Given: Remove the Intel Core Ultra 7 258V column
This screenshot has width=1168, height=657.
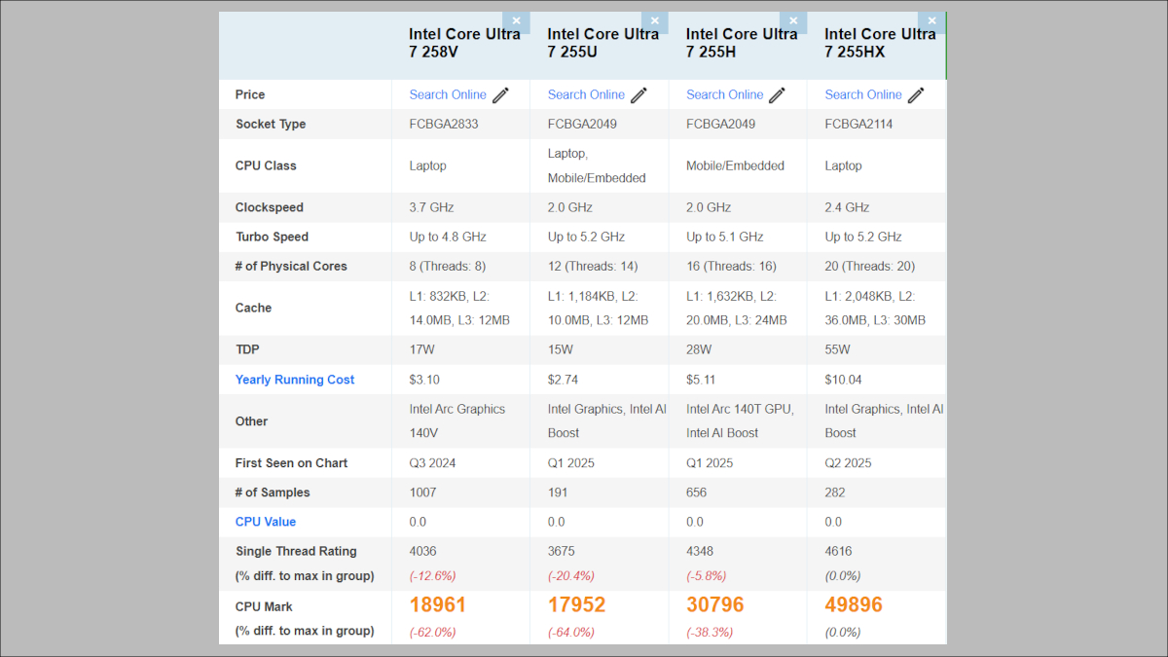Looking at the screenshot, I should (x=516, y=21).
